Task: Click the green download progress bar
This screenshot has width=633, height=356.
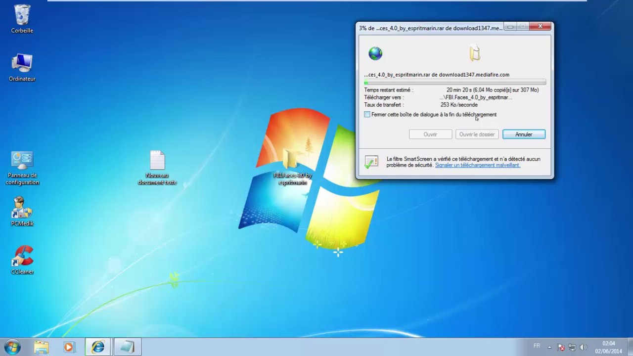Action: click(455, 83)
